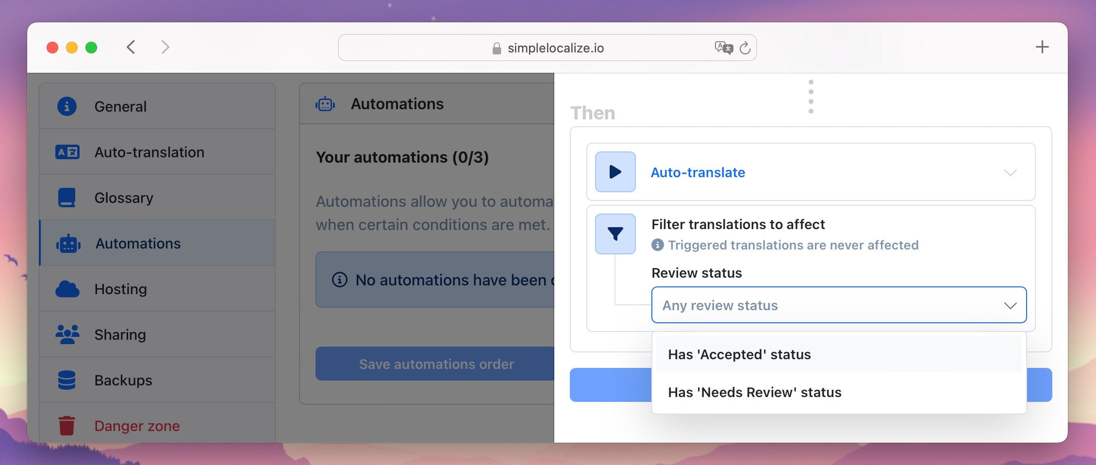The image size is (1096, 465).
Task: Click Your automations (0/3) heading
Action: coord(402,157)
